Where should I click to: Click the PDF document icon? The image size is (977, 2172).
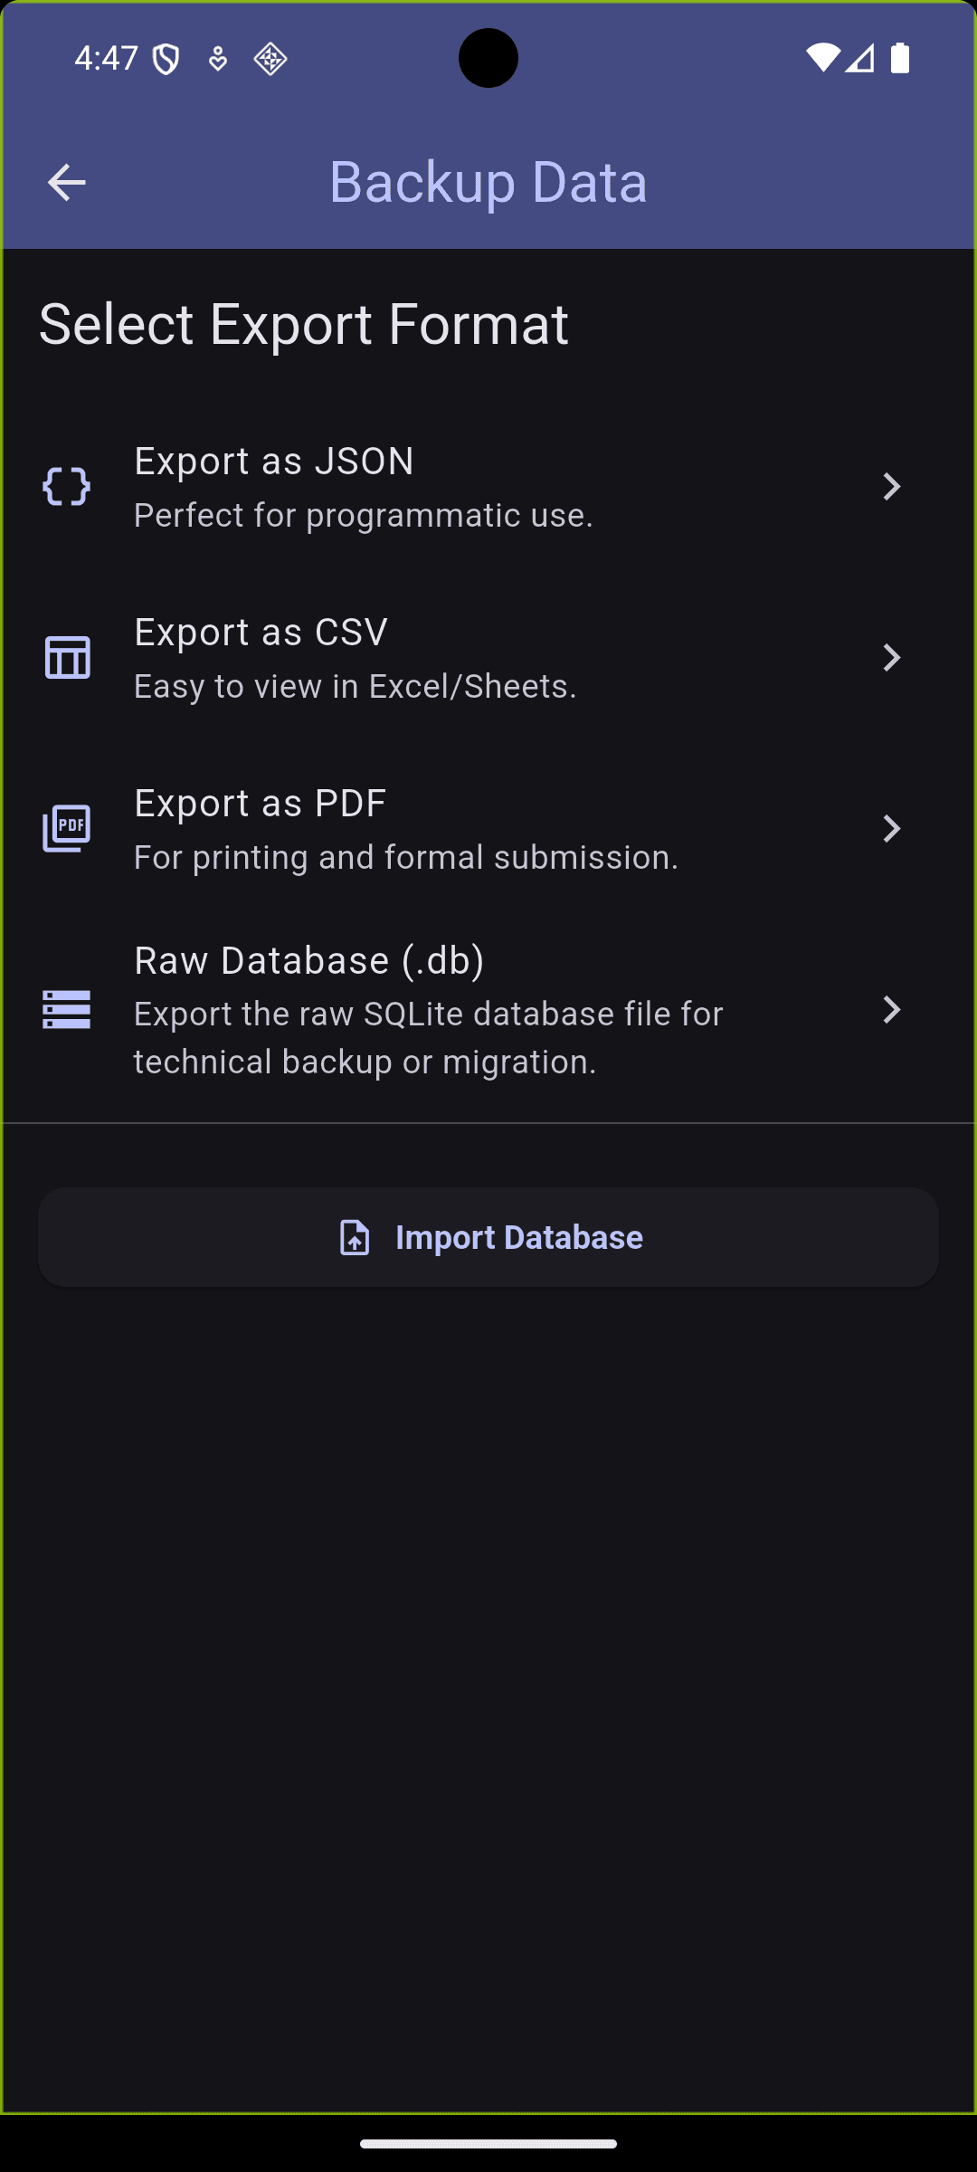pos(67,828)
